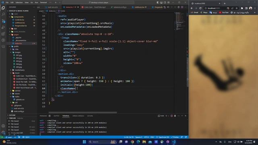
Task: Switch to the DEBUG CONSOLE panel tab
Action: pyautogui.click(x=78, y=116)
